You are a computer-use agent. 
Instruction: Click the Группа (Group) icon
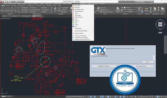click(x=139, y=9)
